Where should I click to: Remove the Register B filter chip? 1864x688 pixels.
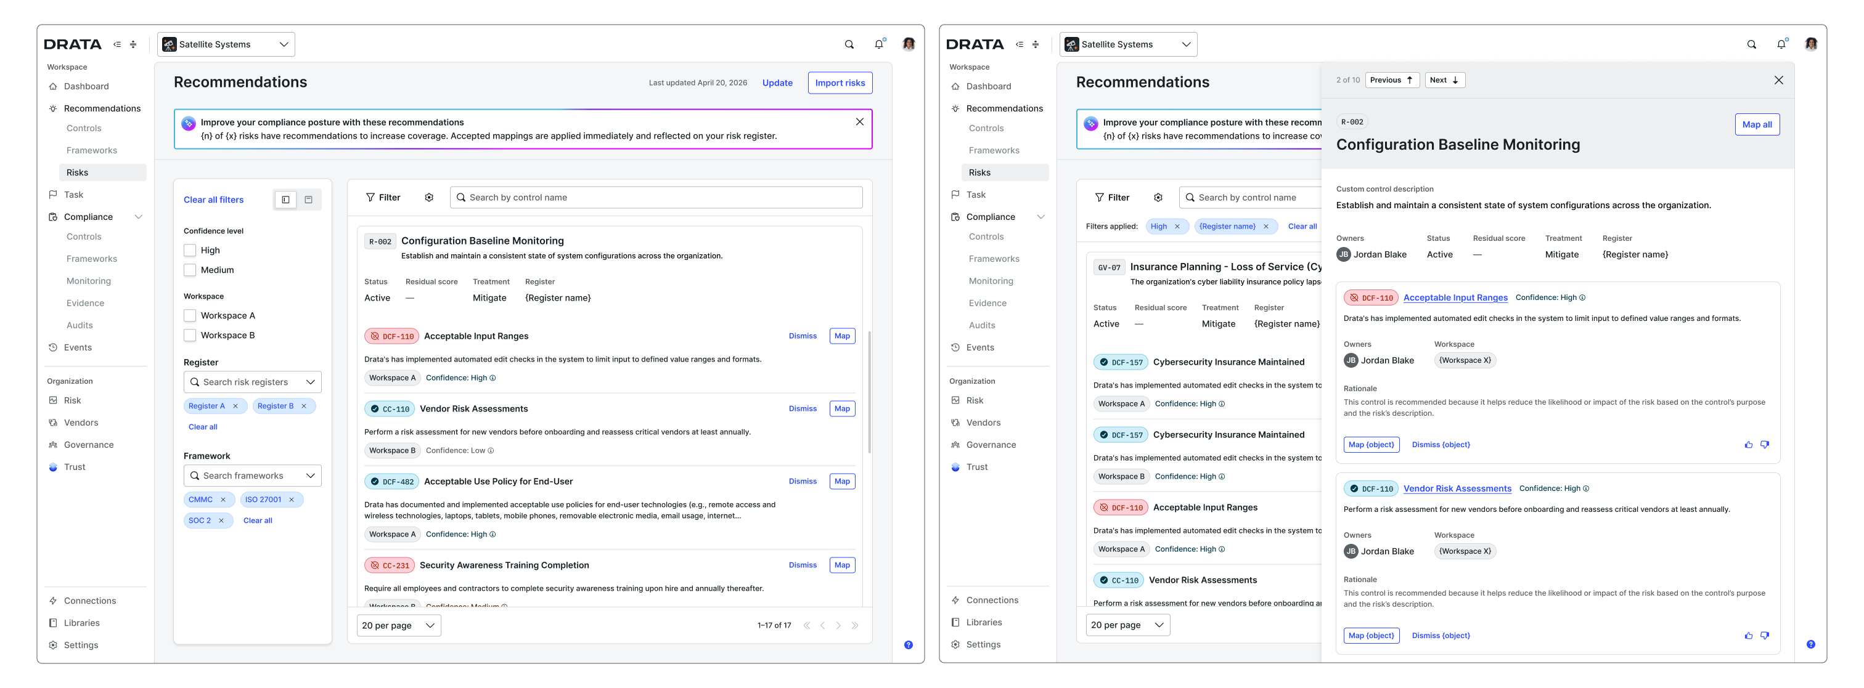(304, 406)
